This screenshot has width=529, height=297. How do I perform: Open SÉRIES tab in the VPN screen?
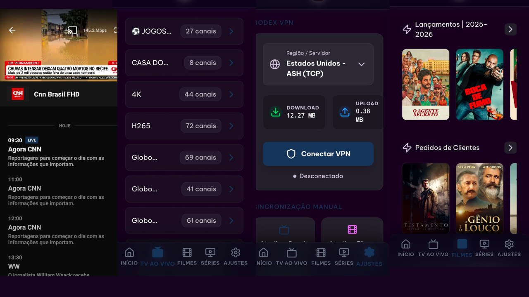tap(344, 256)
